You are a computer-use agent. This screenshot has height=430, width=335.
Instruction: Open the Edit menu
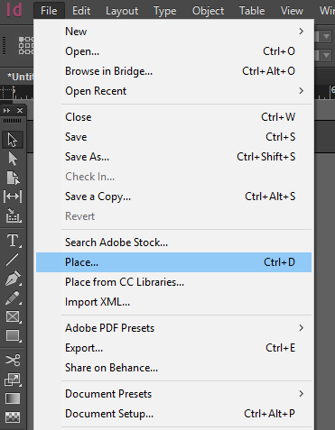point(81,11)
